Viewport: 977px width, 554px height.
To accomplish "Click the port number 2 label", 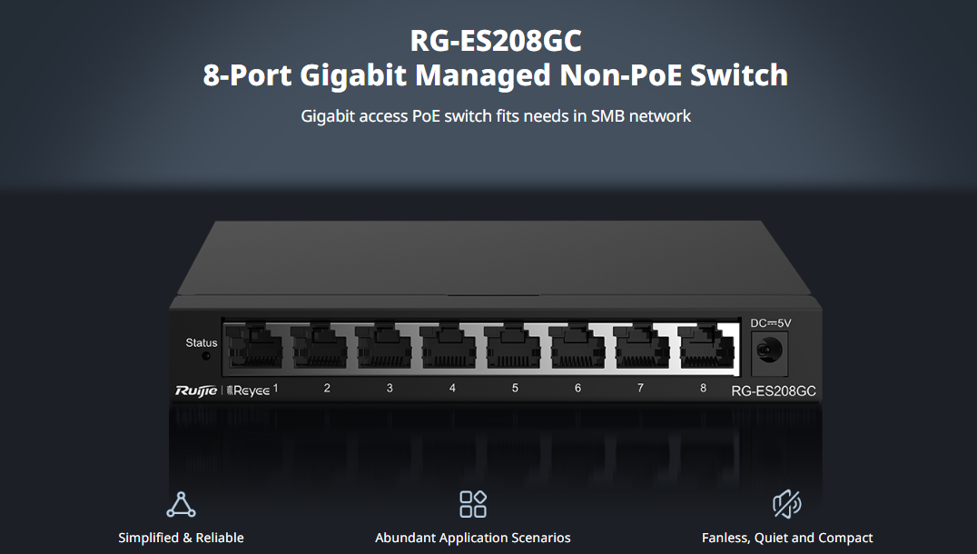I will (x=327, y=388).
